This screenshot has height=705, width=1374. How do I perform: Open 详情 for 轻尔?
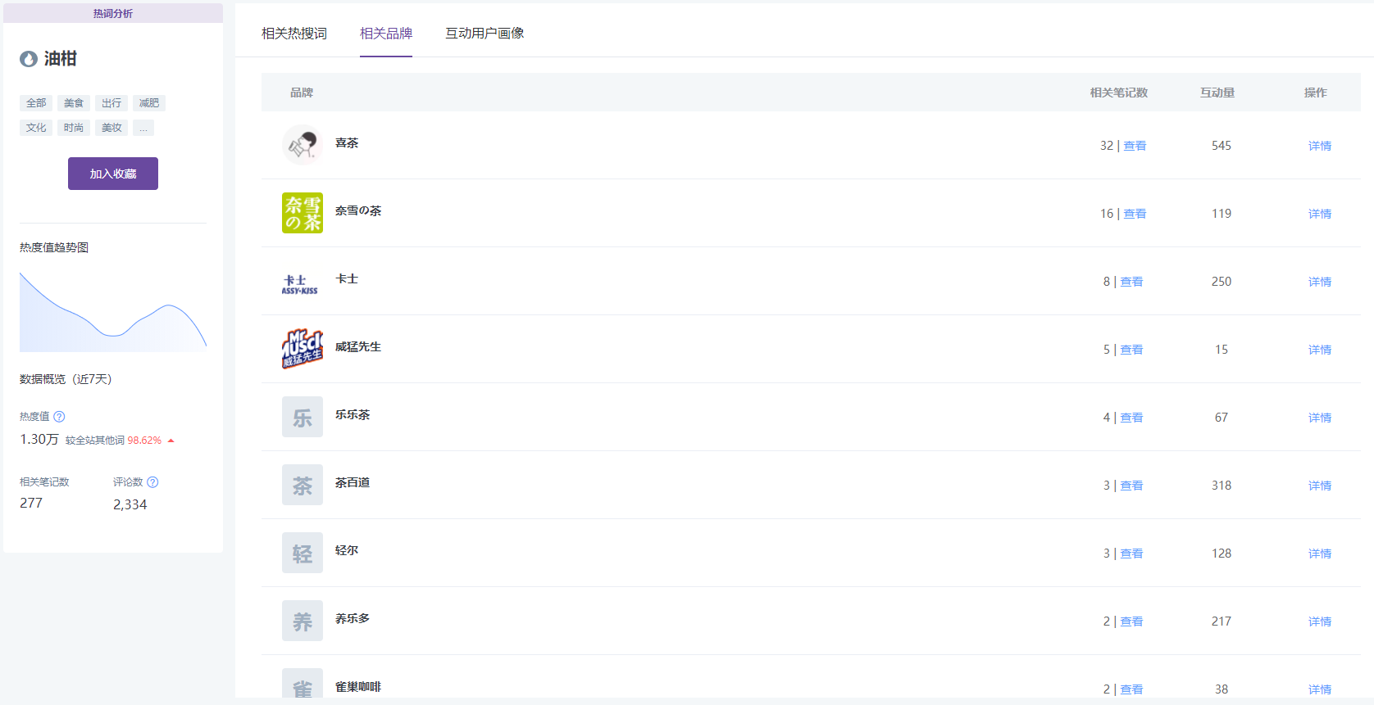(x=1320, y=554)
